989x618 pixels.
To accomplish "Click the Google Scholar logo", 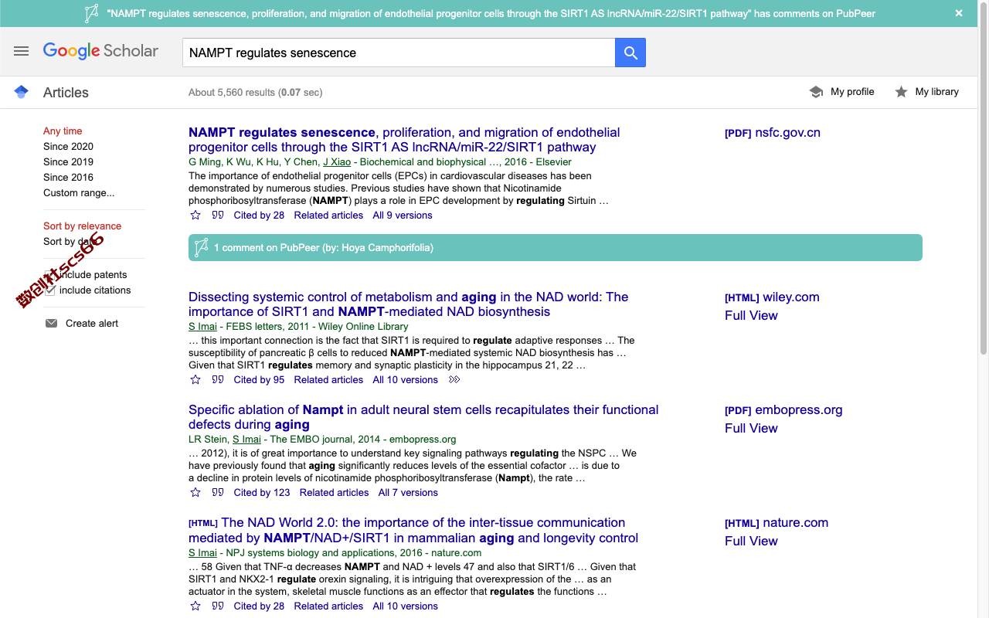I will click(x=100, y=51).
